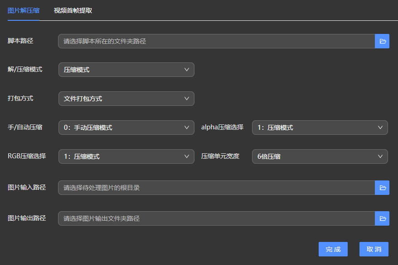The width and height of the screenshot is (398, 265).
Task: Click the folder icon for 图片输出路径
Action: [382, 218]
